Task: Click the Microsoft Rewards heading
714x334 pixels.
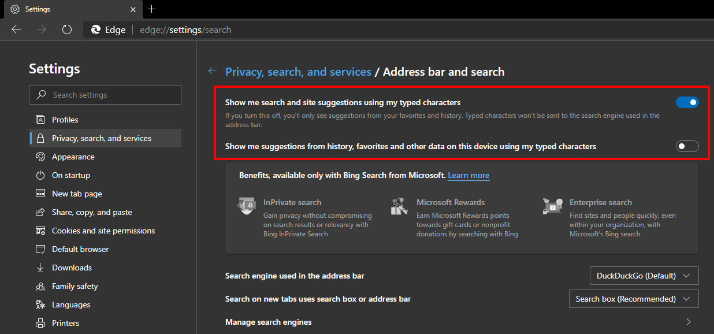Action: [451, 202]
